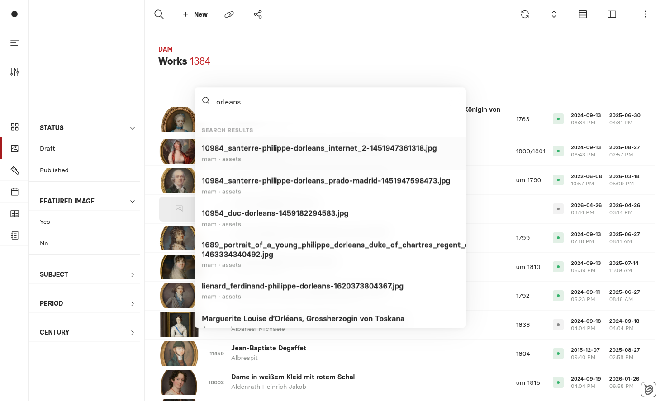Click date cell 1800/1801

tap(531, 151)
